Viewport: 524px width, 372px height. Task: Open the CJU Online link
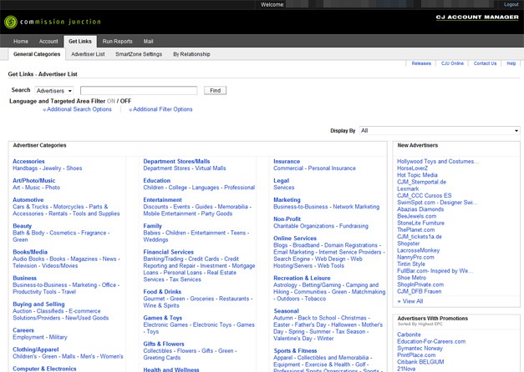click(452, 63)
